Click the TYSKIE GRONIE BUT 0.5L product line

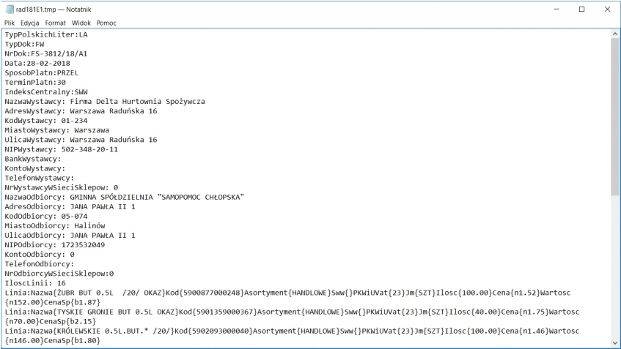292,312
